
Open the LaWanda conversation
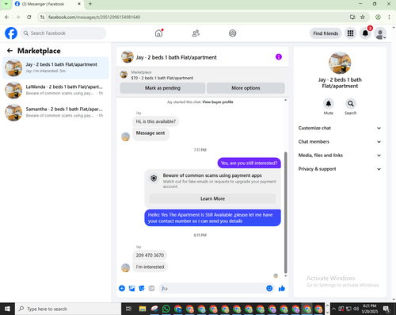(55, 90)
